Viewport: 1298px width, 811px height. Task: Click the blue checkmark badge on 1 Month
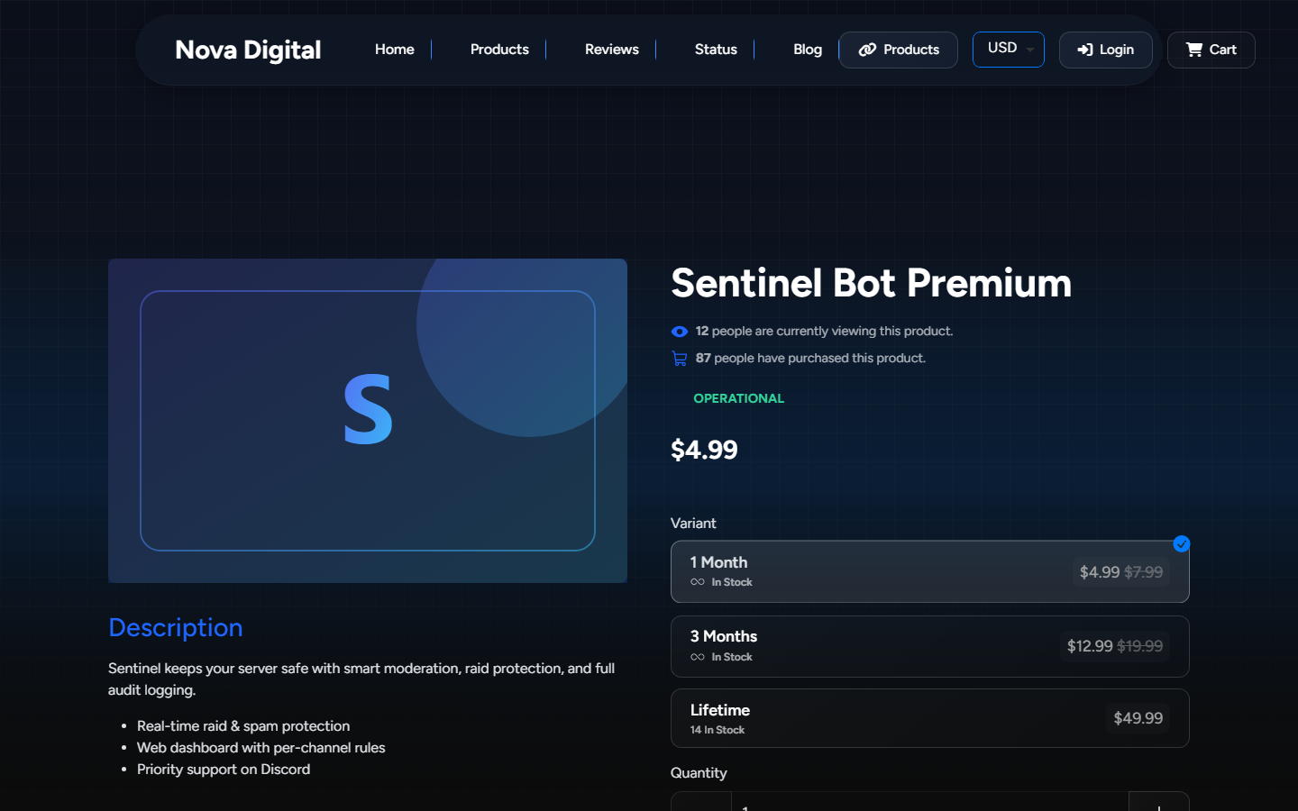coord(1182,543)
